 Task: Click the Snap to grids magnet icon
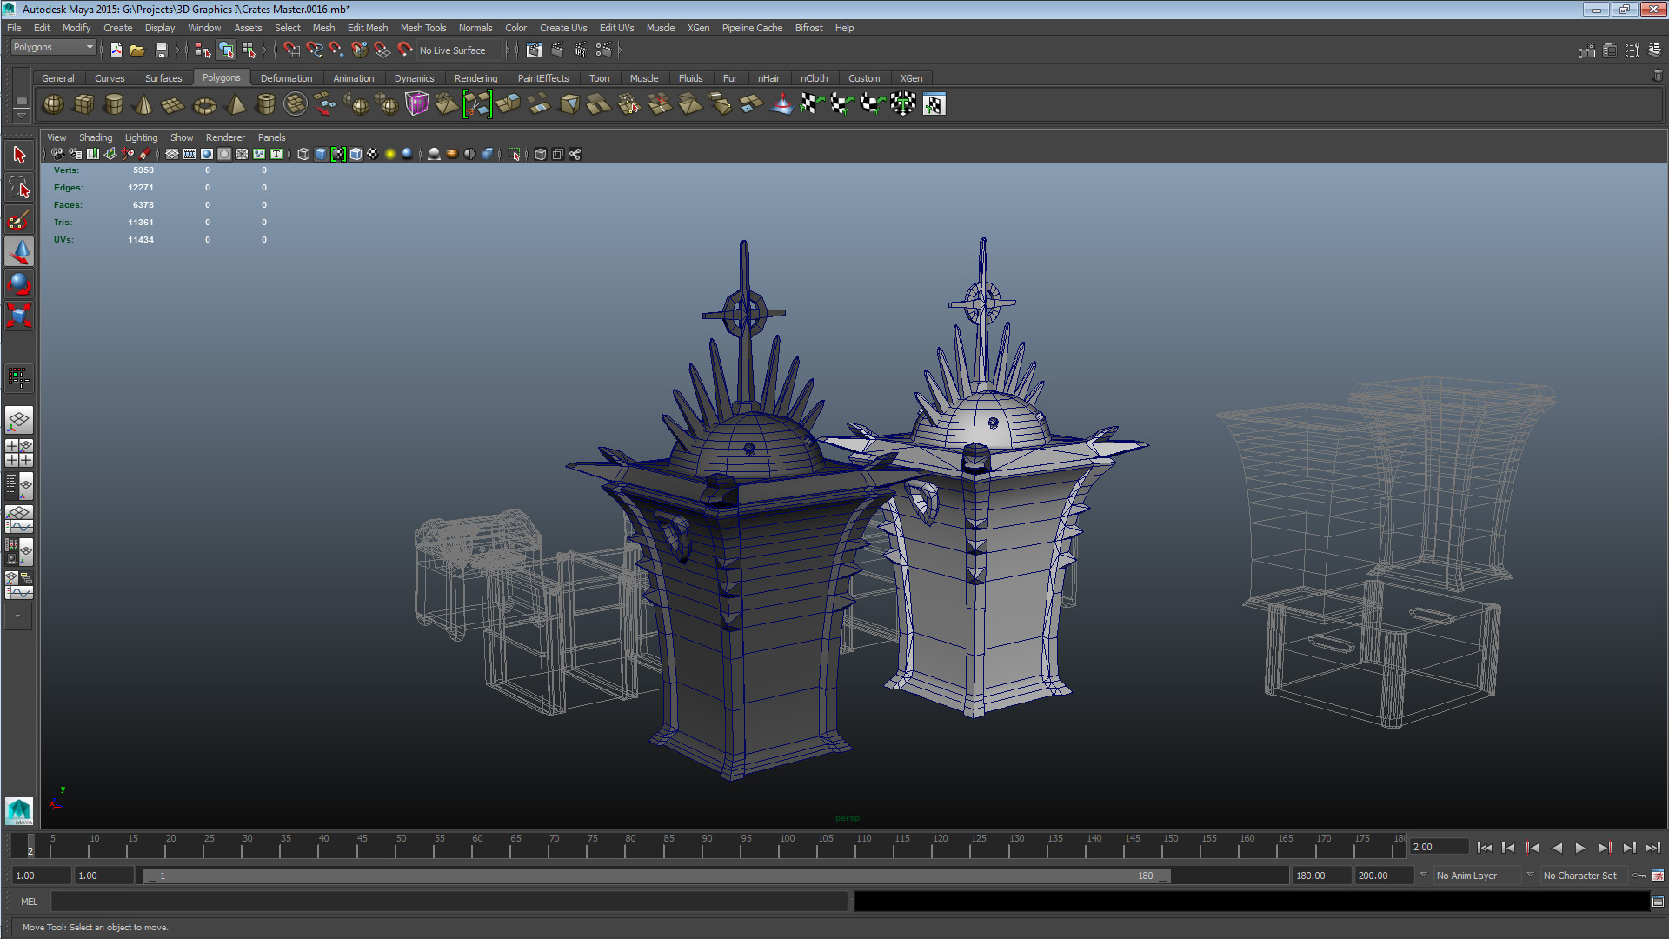pyautogui.click(x=291, y=50)
